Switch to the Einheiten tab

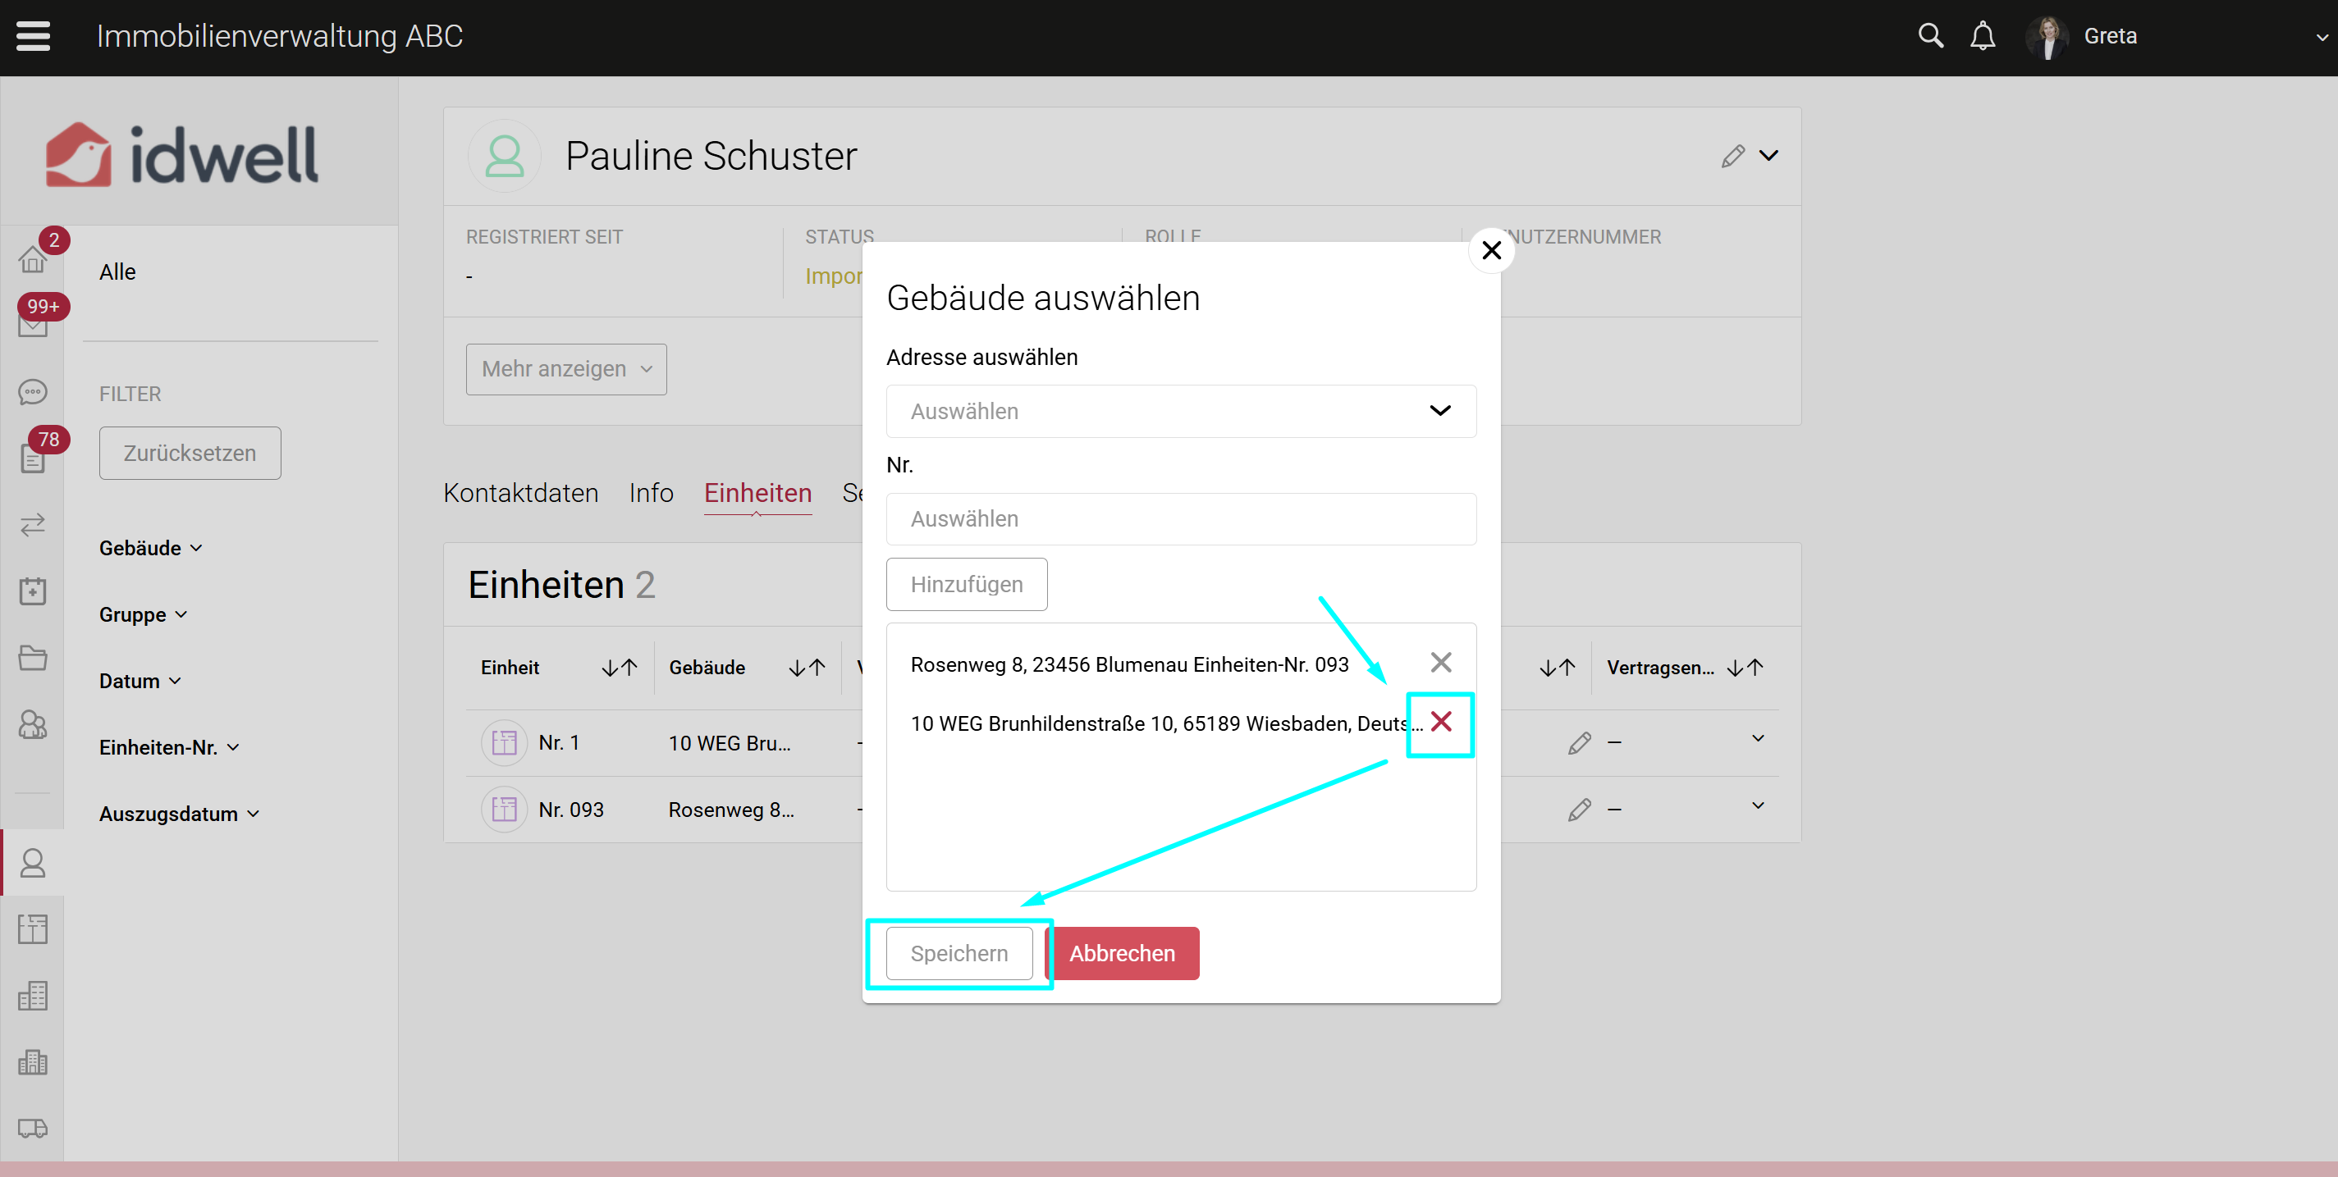click(757, 493)
